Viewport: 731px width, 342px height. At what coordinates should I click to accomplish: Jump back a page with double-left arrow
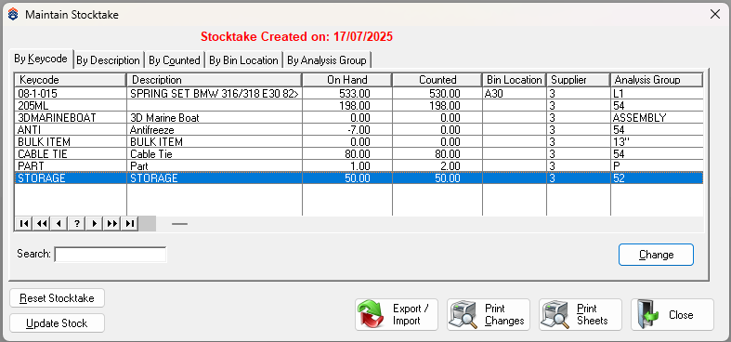pos(42,223)
